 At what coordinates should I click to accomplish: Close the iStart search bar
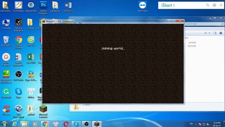pyautogui.click(x=221, y=5)
